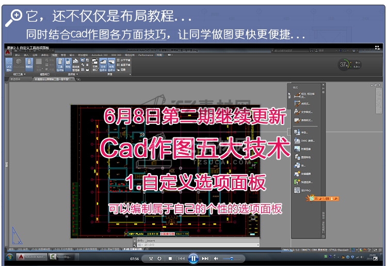Toggle the 工具选项板 tool palettes button
This screenshot has width=387, height=266.
click(x=60, y=65)
